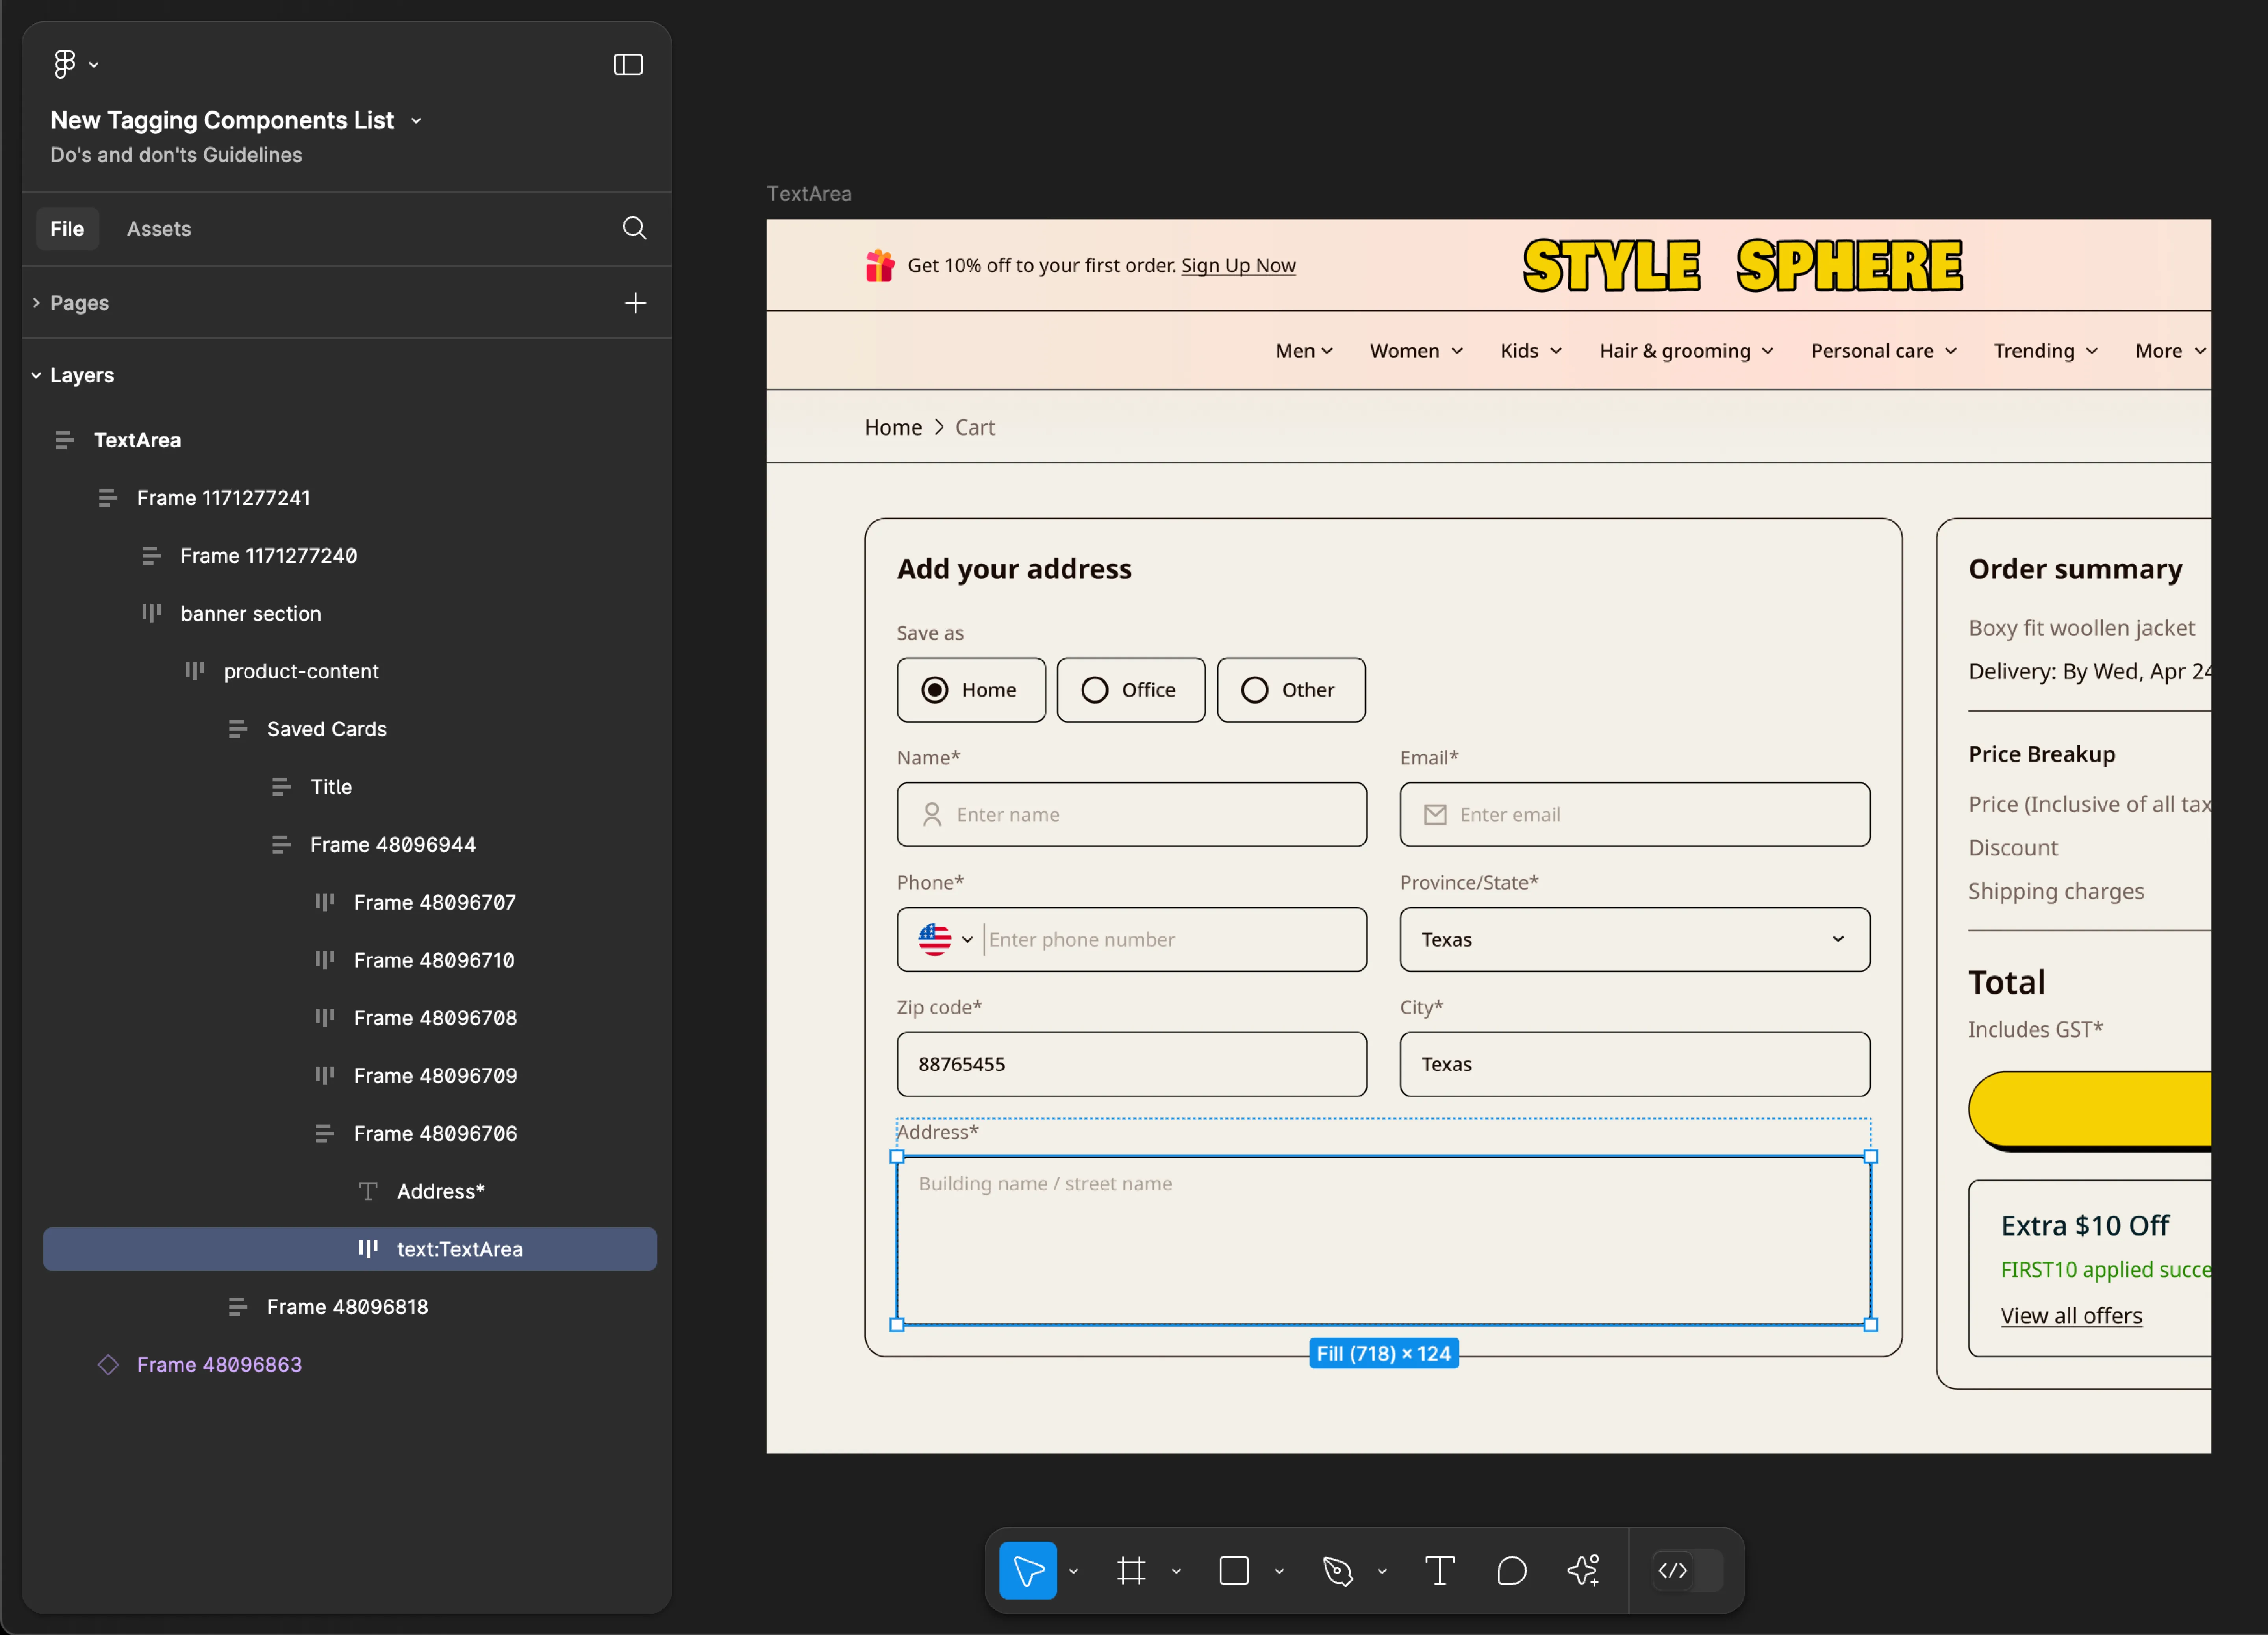Click the diamond icon of Frame 48096863

pyautogui.click(x=108, y=1365)
